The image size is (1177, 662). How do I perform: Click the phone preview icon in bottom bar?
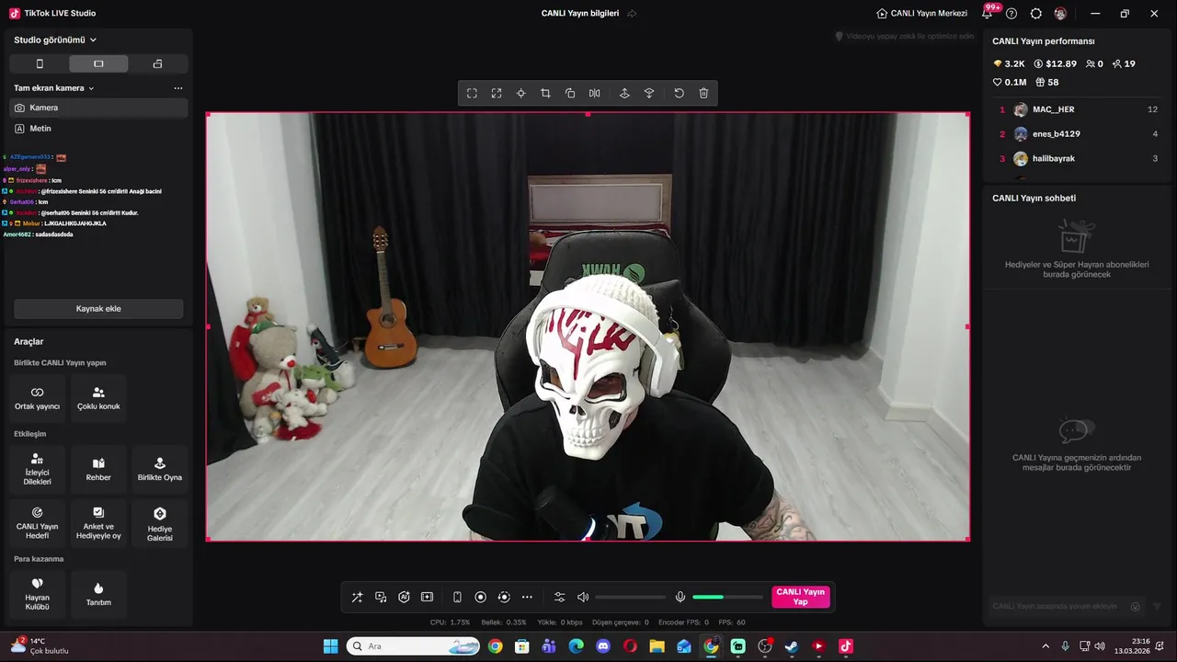tap(457, 597)
